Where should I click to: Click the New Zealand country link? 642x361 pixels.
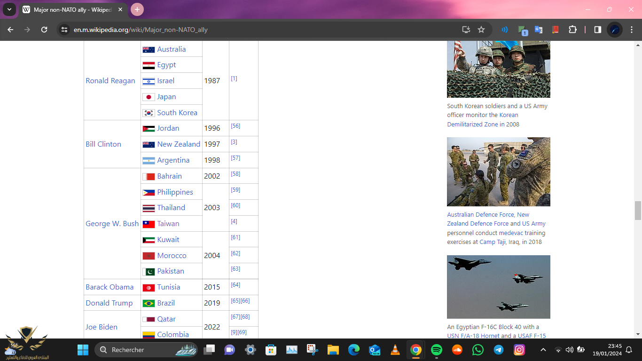[179, 144]
